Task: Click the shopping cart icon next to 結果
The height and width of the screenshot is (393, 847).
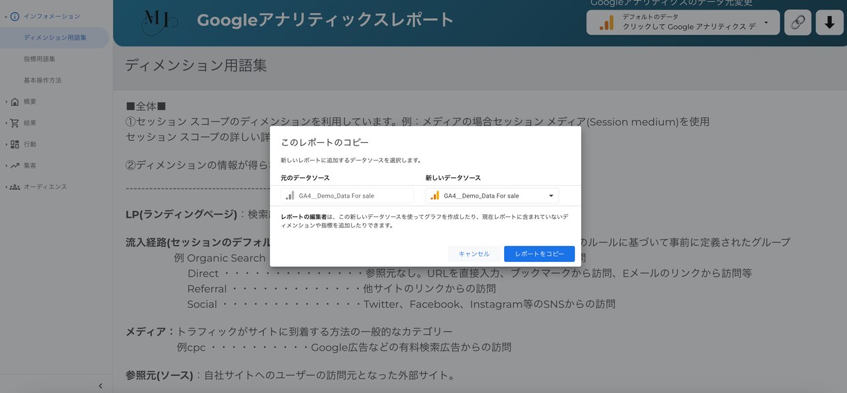Action: click(15, 123)
